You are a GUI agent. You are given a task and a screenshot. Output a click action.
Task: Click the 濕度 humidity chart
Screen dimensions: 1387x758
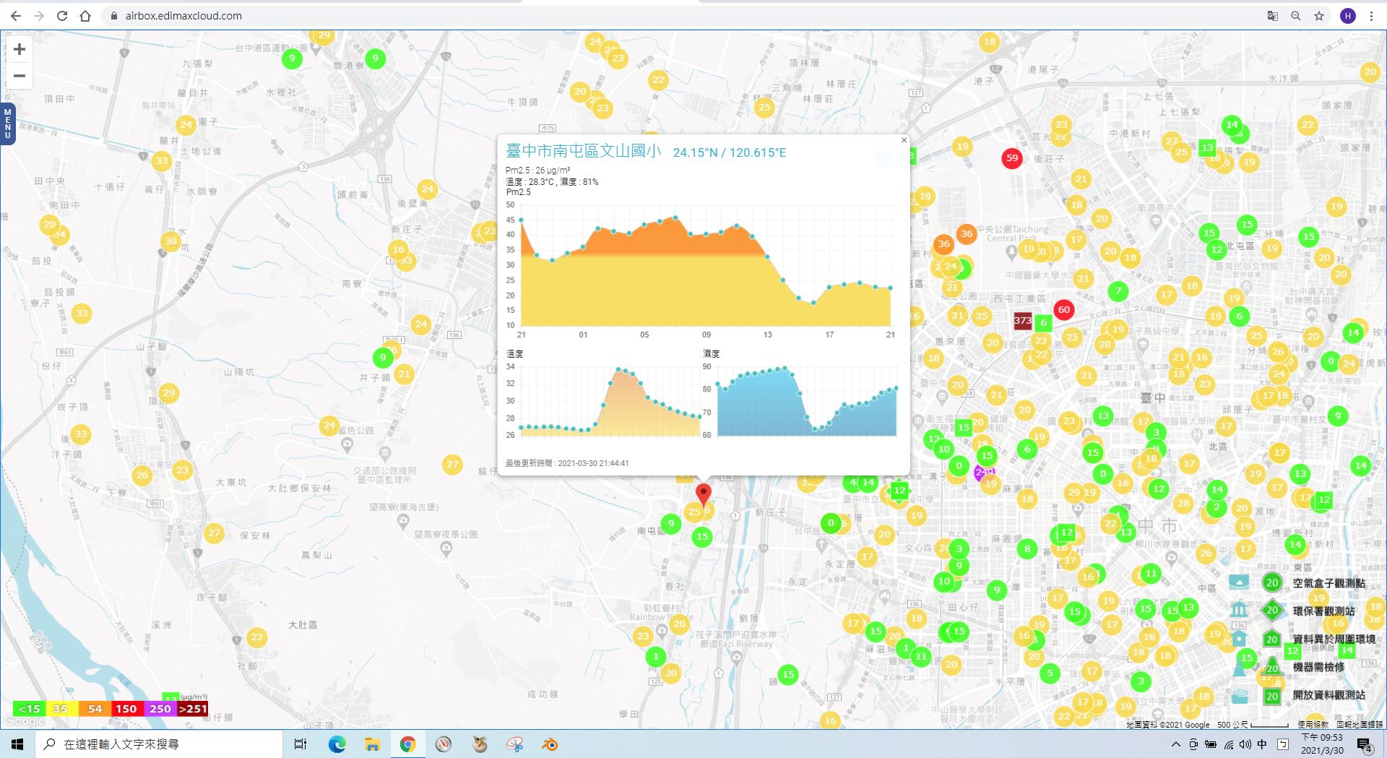pos(800,400)
